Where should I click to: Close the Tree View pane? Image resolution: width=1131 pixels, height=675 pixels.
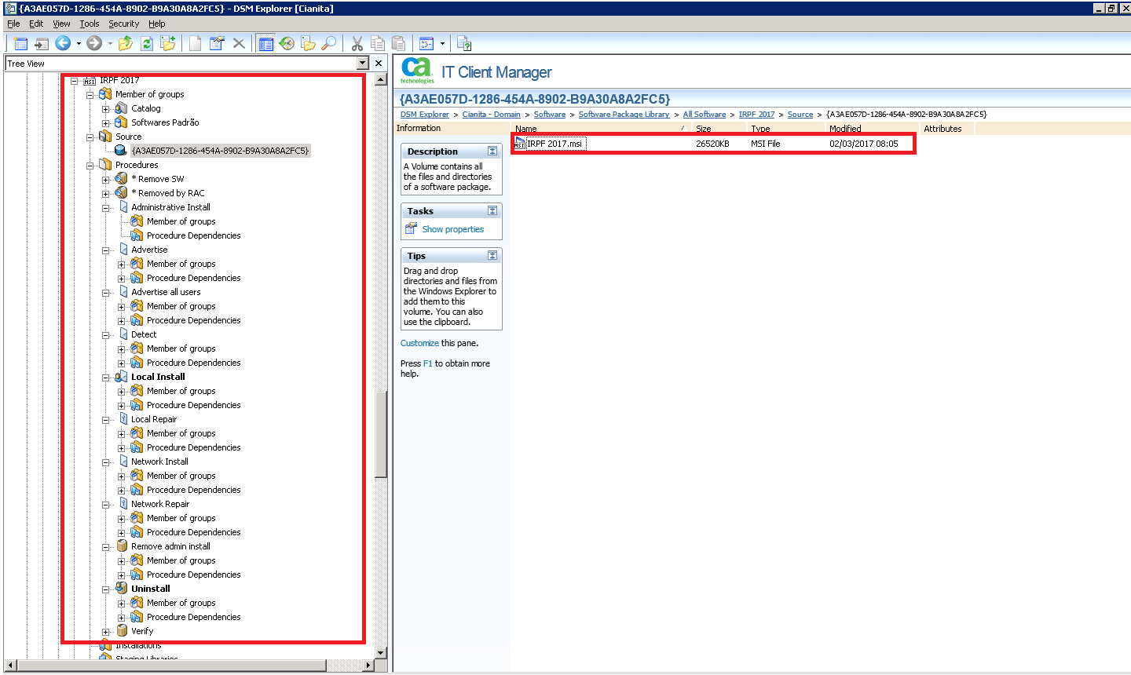pyautogui.click(x=379, y=63)
